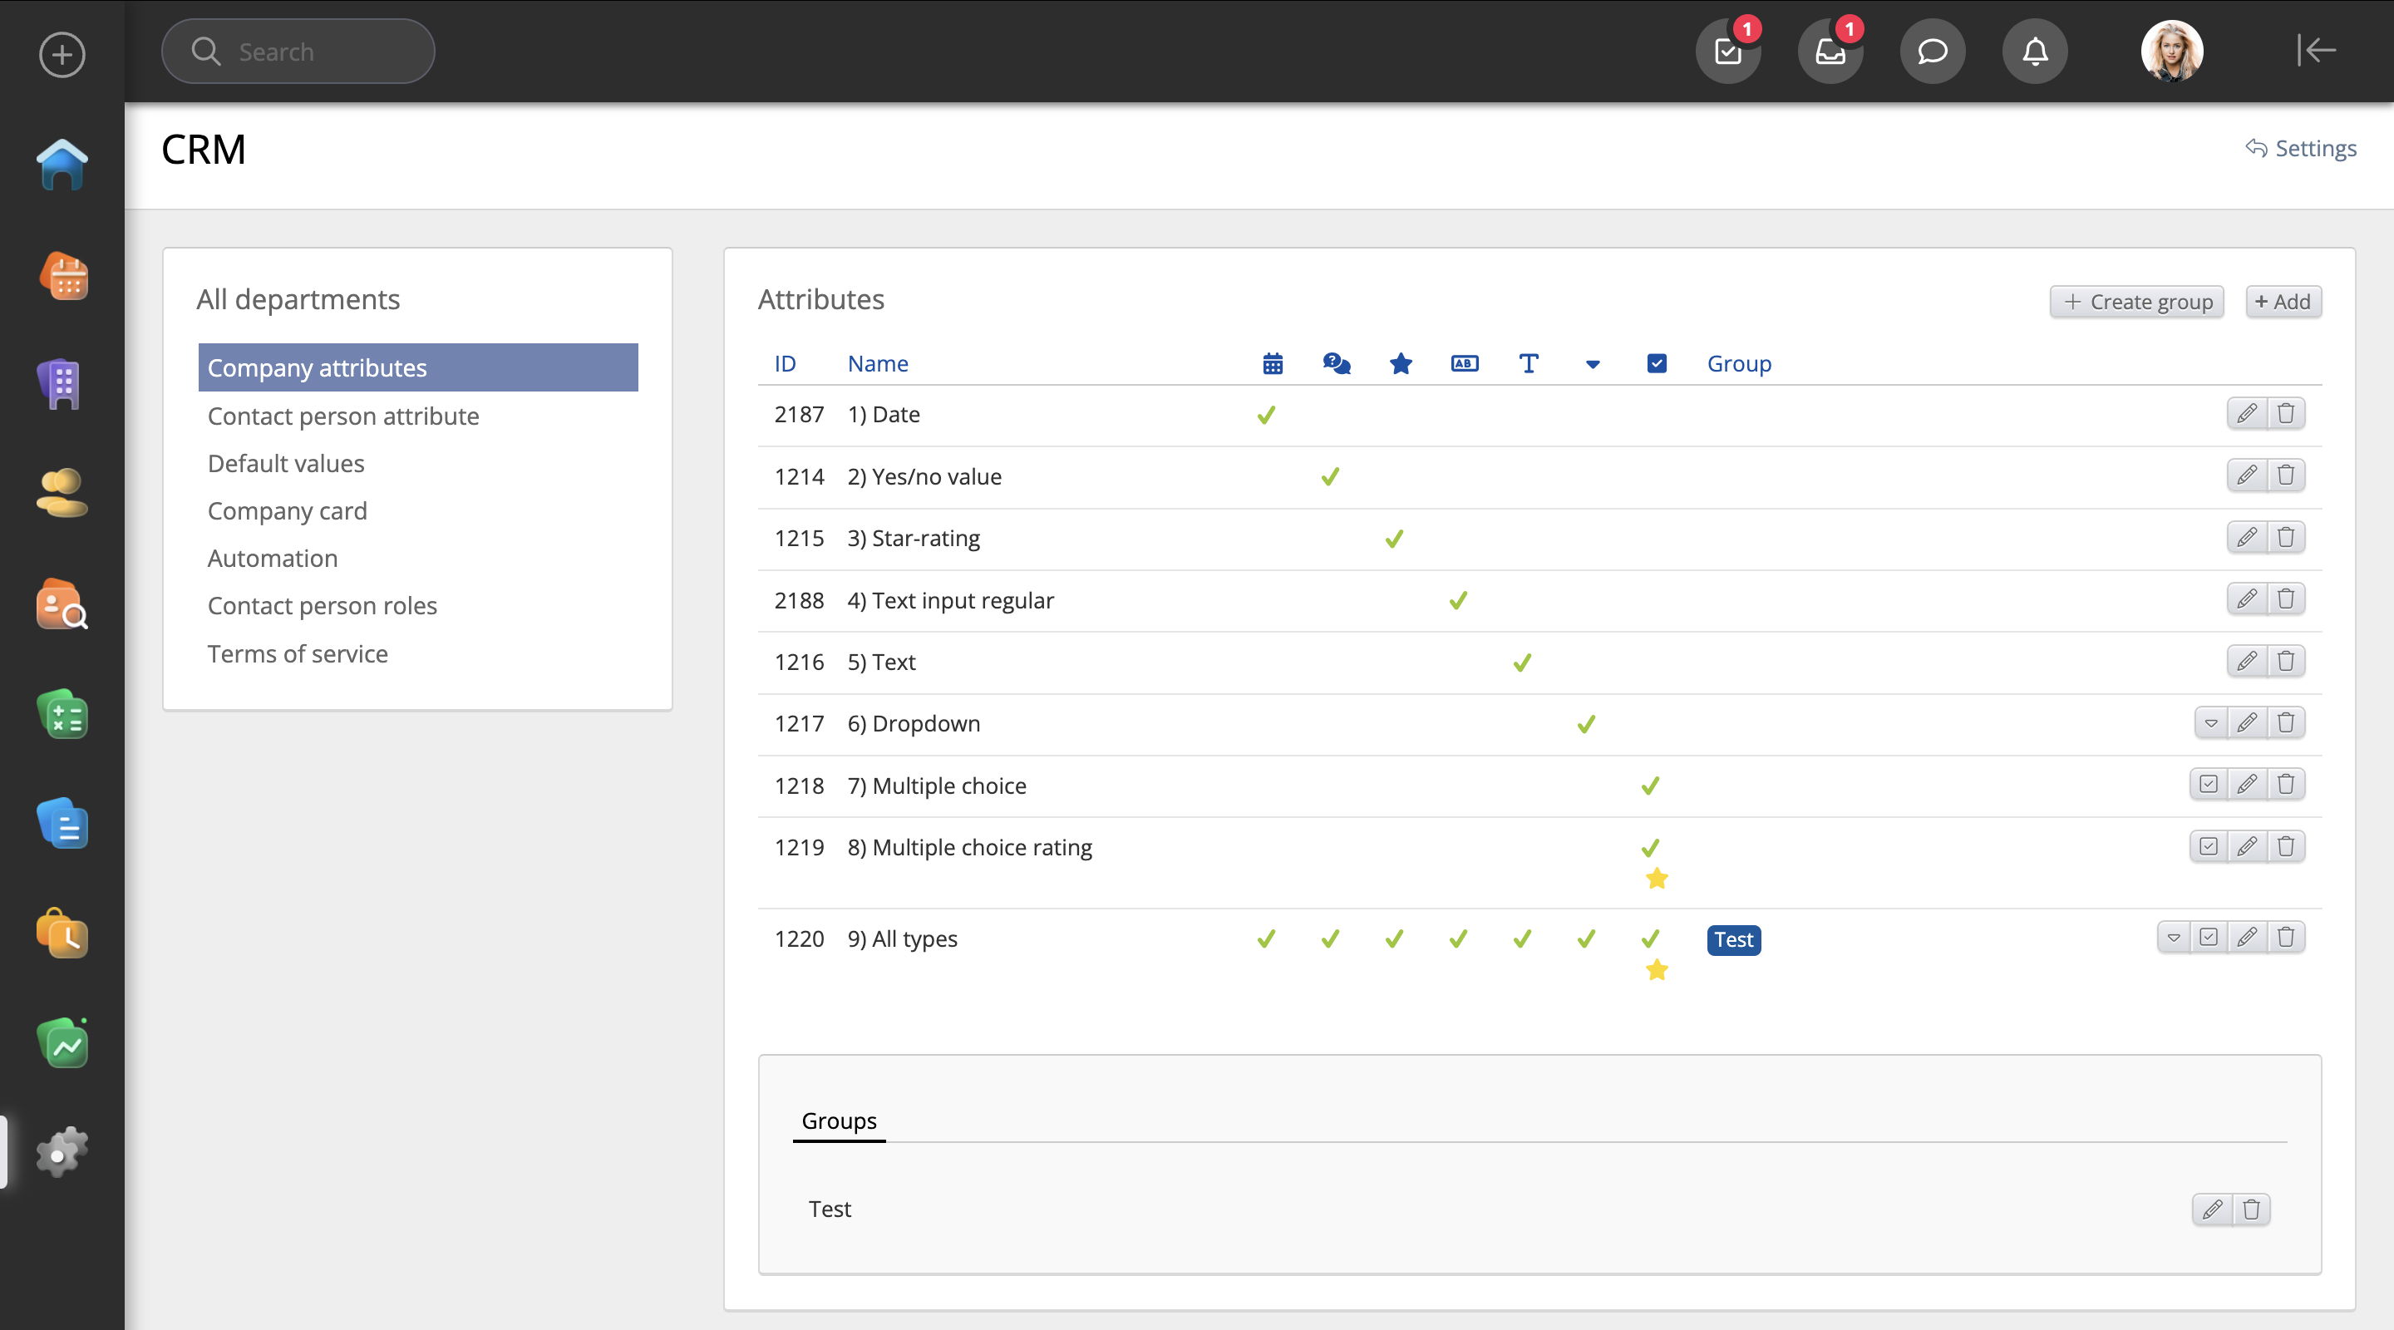The image size is (2394, 1330).
Task: Open the calendar app in sidebar
Action: tap(63, 276)
